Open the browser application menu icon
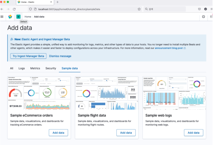This screenshot has height=145, width=213. pyautogui.click(x=211, y=9)
